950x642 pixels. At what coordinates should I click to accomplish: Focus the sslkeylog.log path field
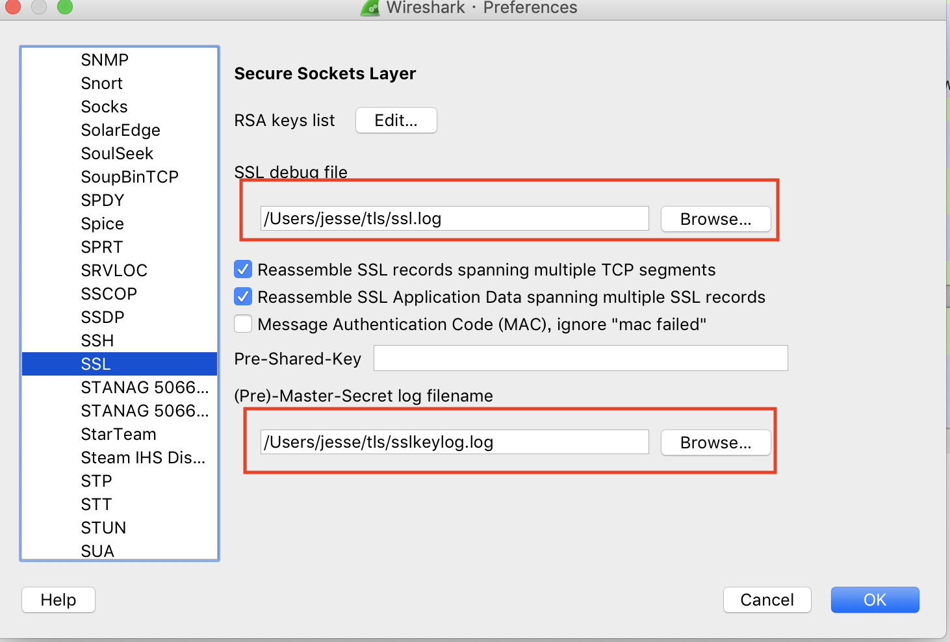pos(455,442)
